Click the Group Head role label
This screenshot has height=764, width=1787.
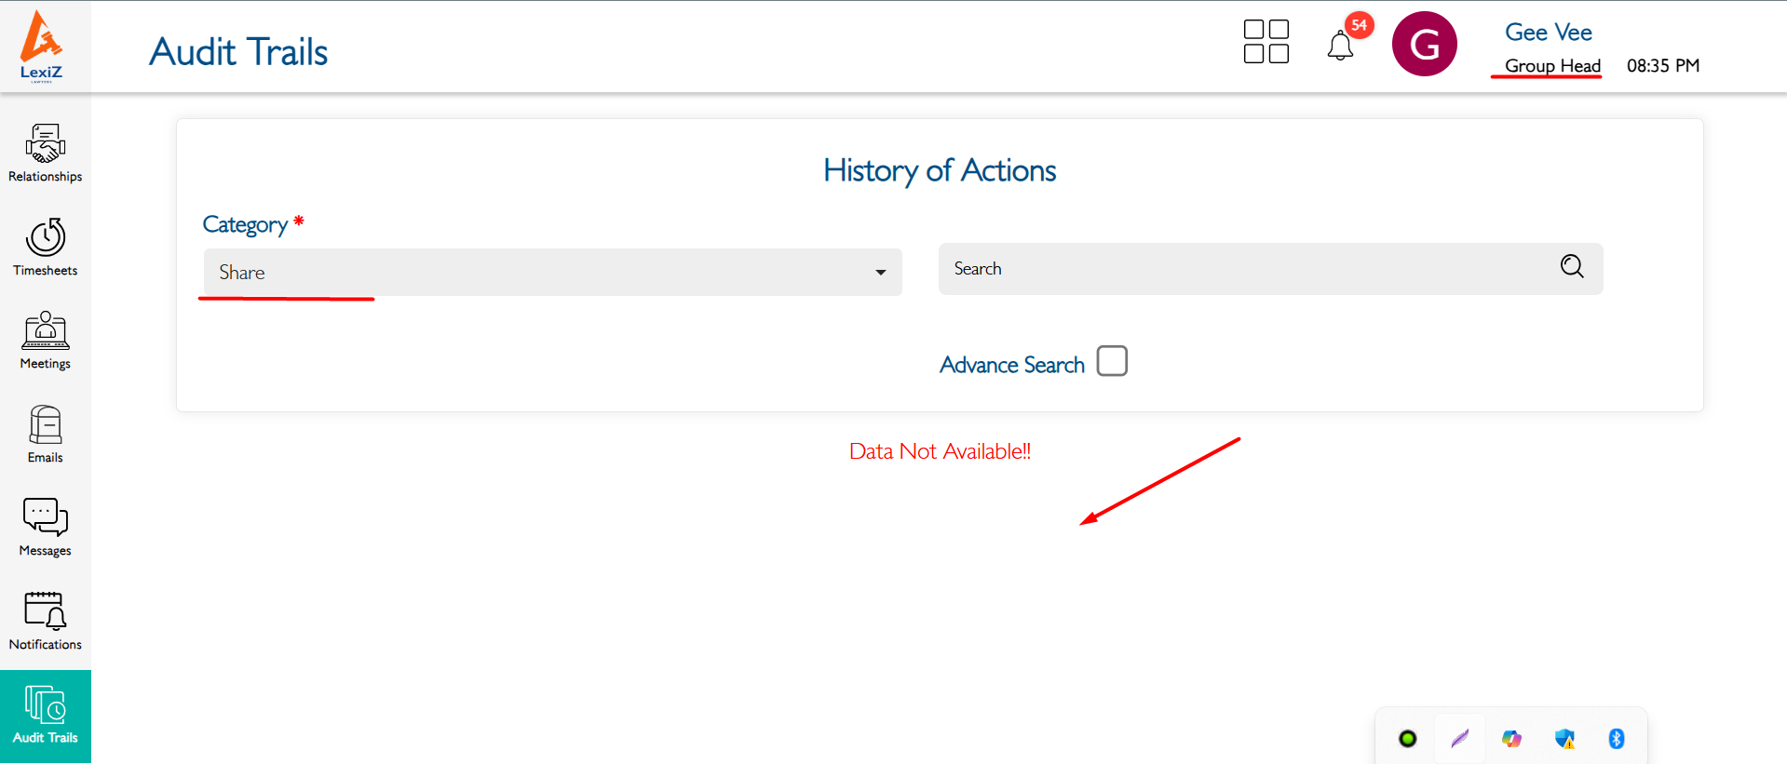(x=1552, y=66)
